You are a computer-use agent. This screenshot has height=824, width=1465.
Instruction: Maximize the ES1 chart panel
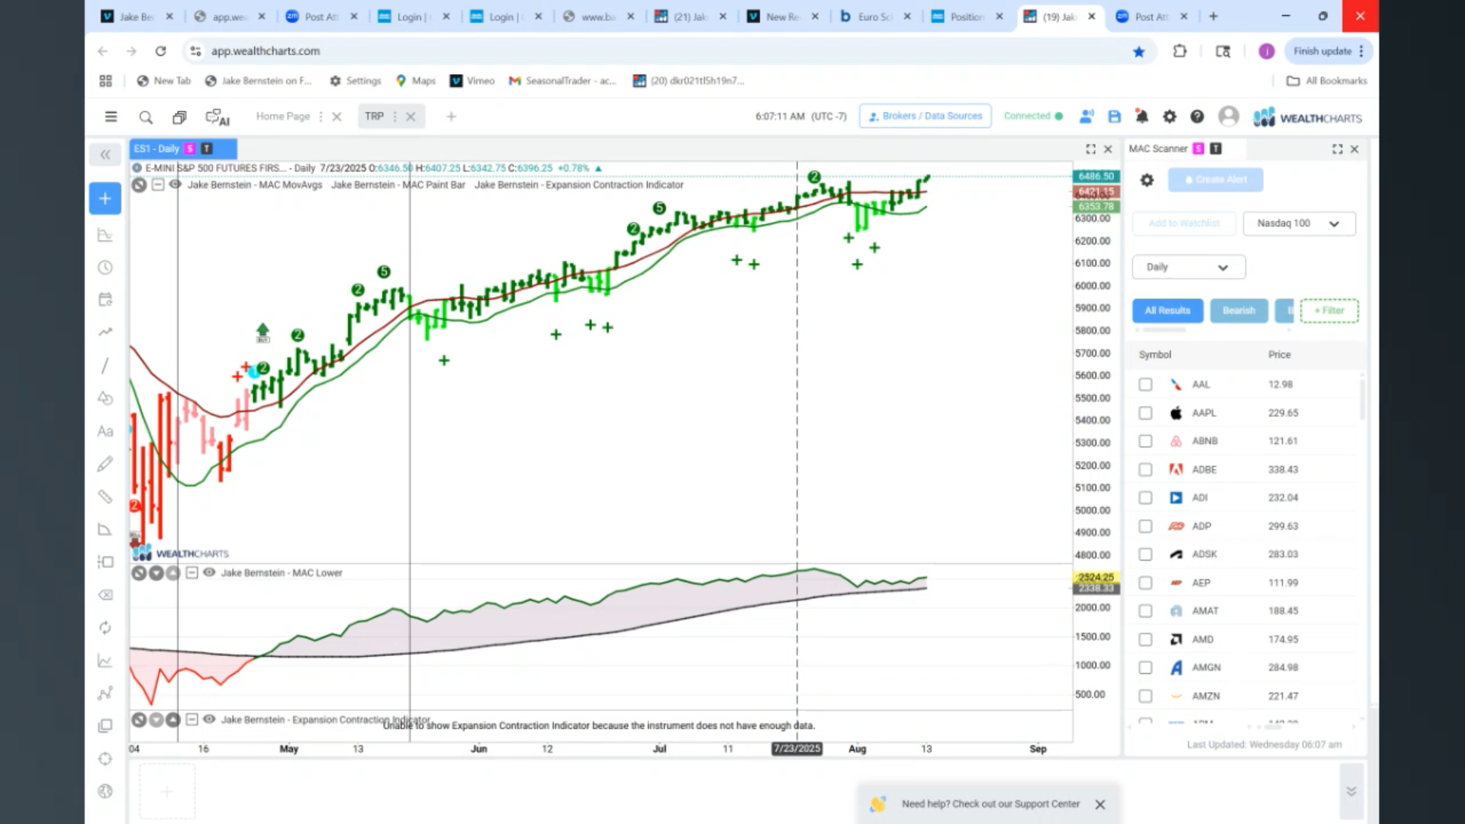pyautogui.click(x=1090, y=149)
